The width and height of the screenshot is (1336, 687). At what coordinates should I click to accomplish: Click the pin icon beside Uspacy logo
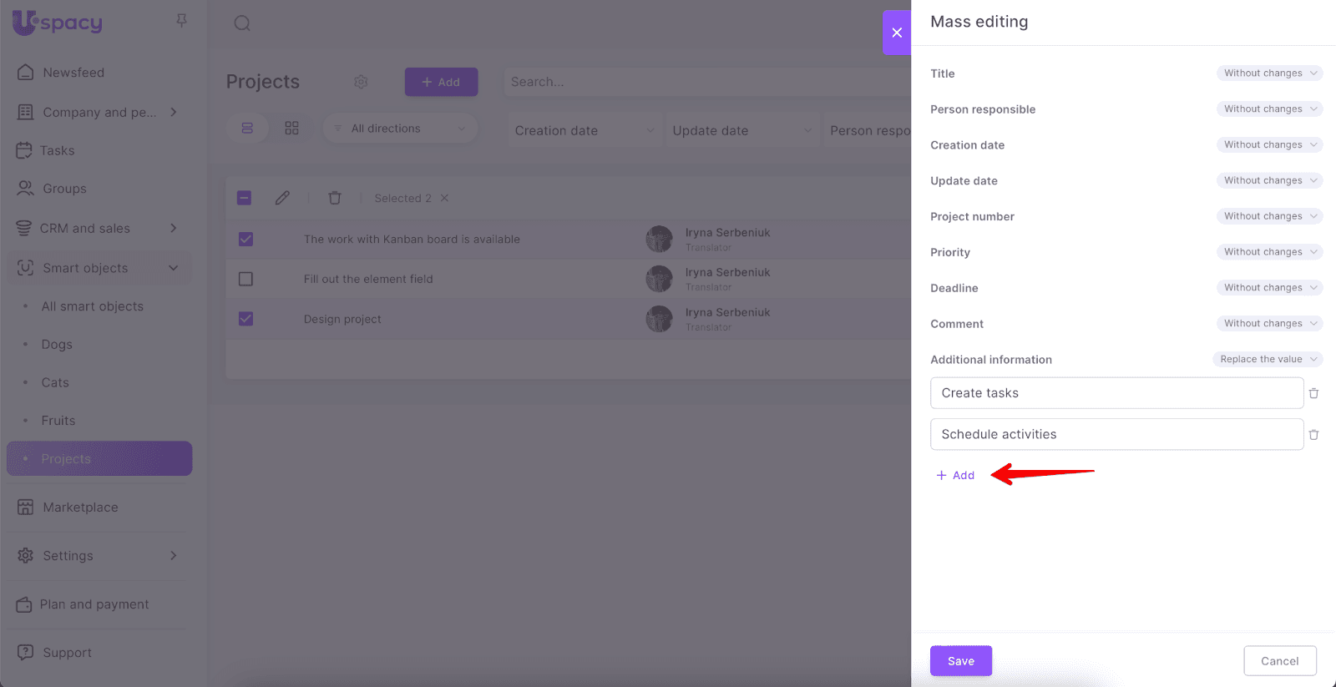pyautogui.click(x=181, y=21)
